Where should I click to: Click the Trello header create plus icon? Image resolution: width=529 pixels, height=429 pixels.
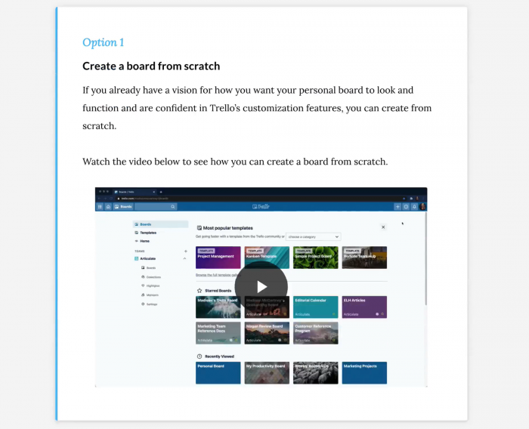pos(398,207)
